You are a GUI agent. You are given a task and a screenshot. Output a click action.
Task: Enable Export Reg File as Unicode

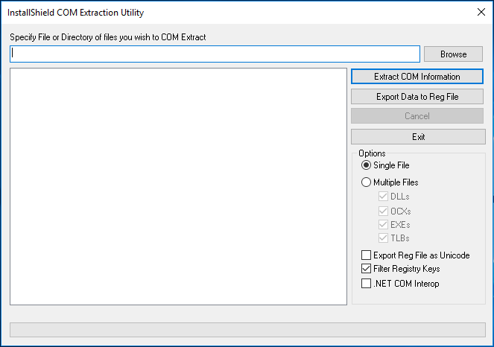tap(366, 255)
